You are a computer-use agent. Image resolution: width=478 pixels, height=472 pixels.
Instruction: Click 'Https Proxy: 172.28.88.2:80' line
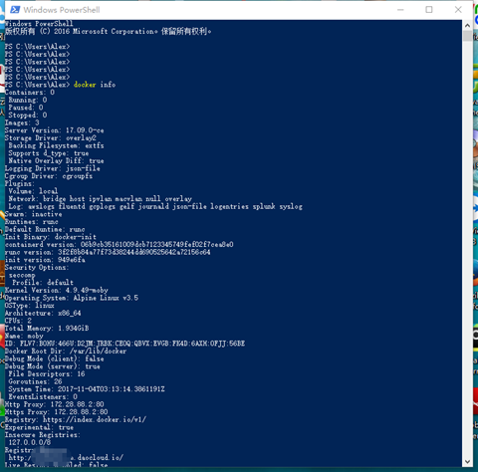[57, 412]
